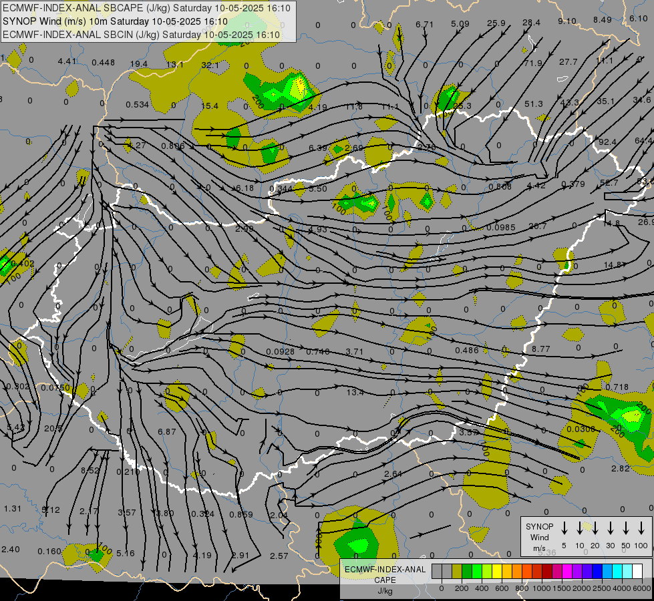Click the 2500 tick label on CAPE scale
The width and height of the screenshot is (654, 601).
click(602, 588)
